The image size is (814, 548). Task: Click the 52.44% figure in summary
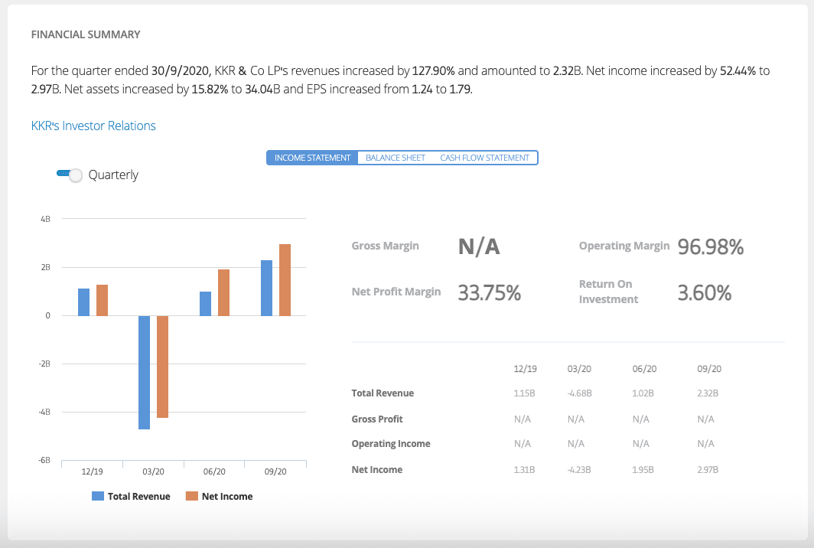[x=737, y=70]
